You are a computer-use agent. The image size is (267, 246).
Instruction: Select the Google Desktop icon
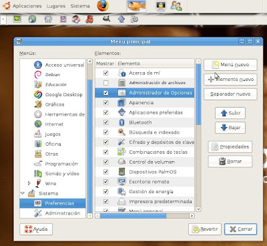pos(38,94)
